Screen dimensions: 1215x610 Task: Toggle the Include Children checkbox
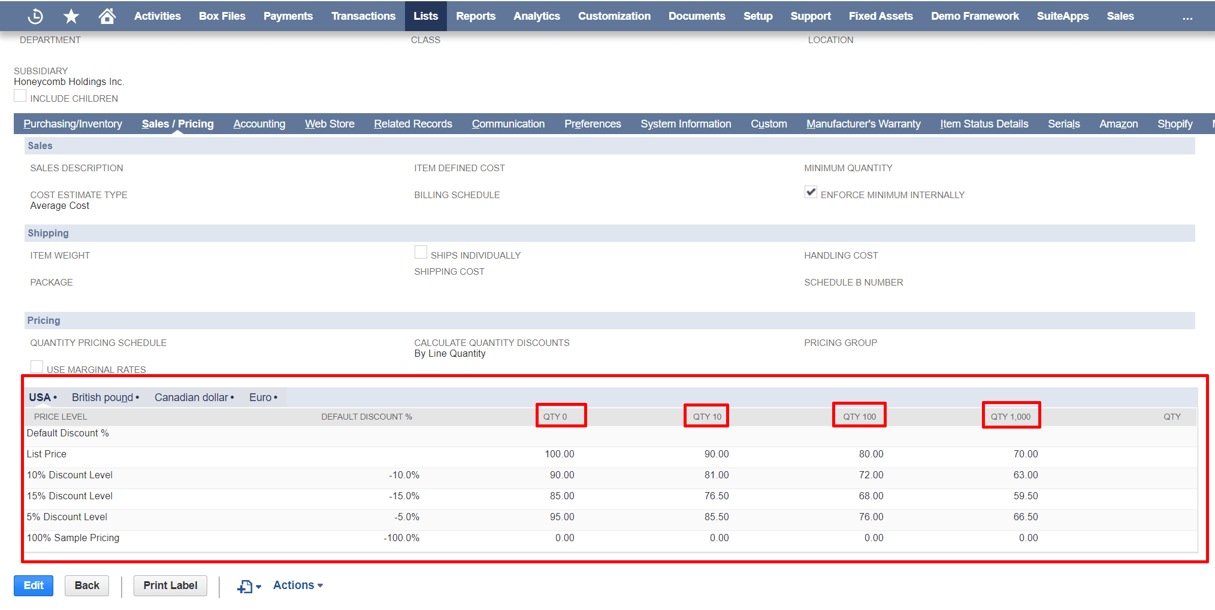[x=20, y=96]
